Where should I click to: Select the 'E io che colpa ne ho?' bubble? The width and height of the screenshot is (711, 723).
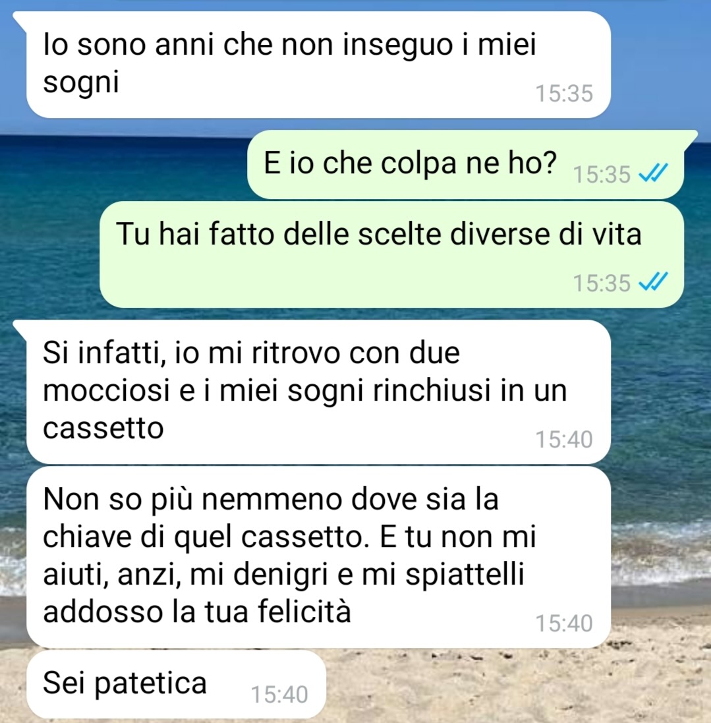(466, 164)
